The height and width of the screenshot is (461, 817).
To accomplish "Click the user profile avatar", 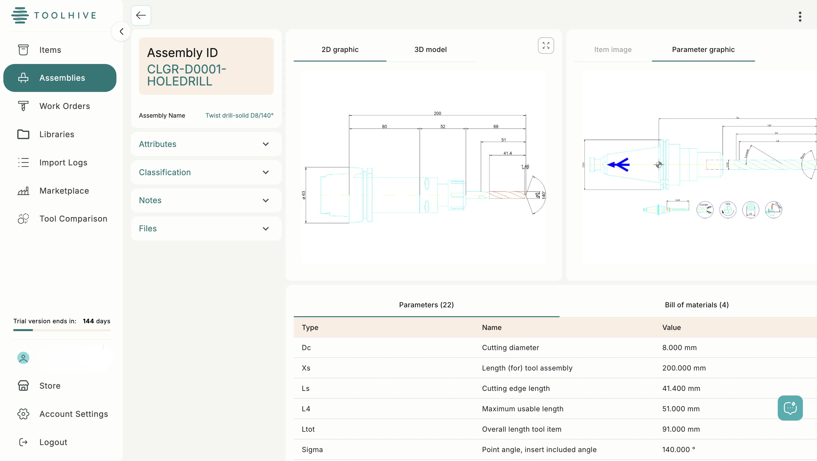I will (23, 358).
